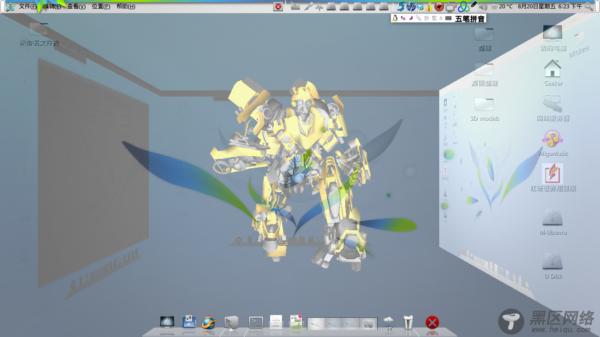The height and width of the screenshot is (337, 600).
Task: Open the HP printer tray icon
Action: [411, 7]
